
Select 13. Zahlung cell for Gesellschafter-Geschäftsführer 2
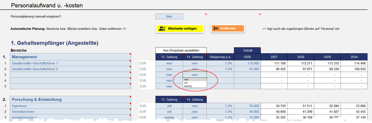[169, 69]
